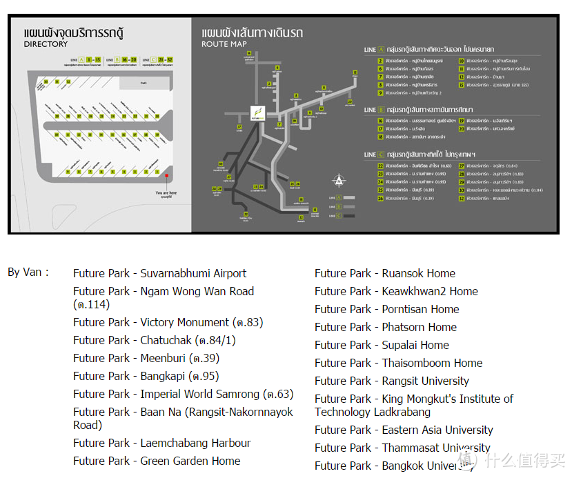Click 'Future Park - Thaisomboom Home'
Image resolution: width=572 pixels, height=478 pixels.
pyautogui.click(x=399, y=363)
